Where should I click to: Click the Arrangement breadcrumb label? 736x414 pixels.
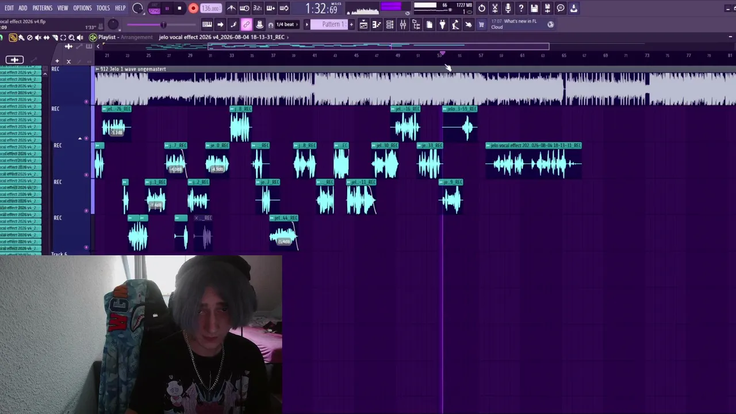(137, 37)
